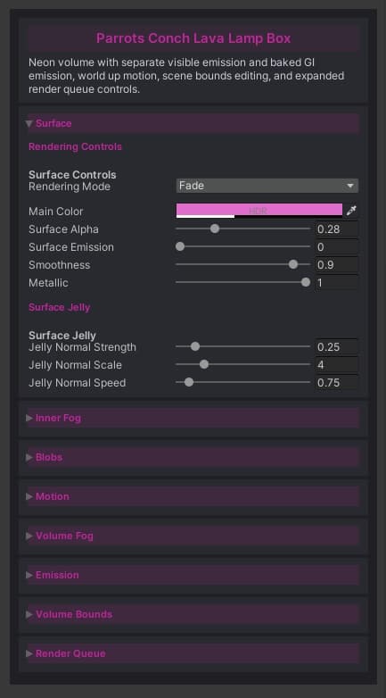Expand the Render Queue section
The image size is (386, 698).
[193, 653]
